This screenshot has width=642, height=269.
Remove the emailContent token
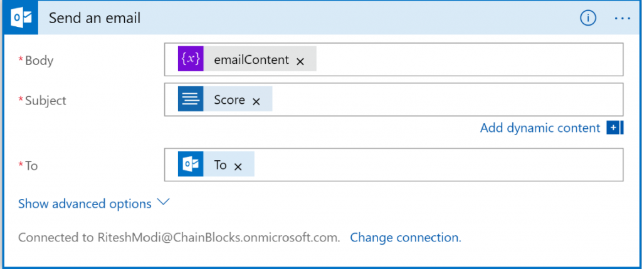[x=300, y=61]
